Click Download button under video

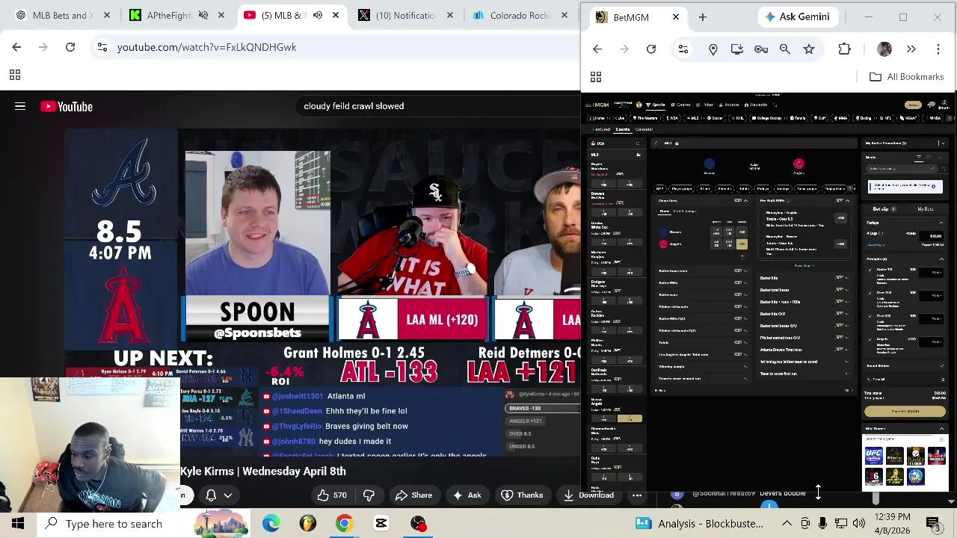(x=588, y=495)
